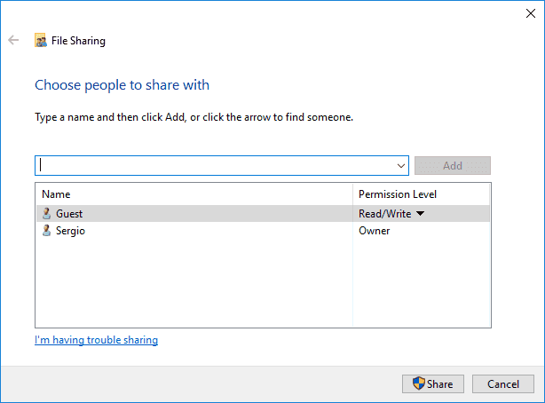Screen dimensions: 545x403
Task: Select the Guest row name
Action: pos(69,214)
